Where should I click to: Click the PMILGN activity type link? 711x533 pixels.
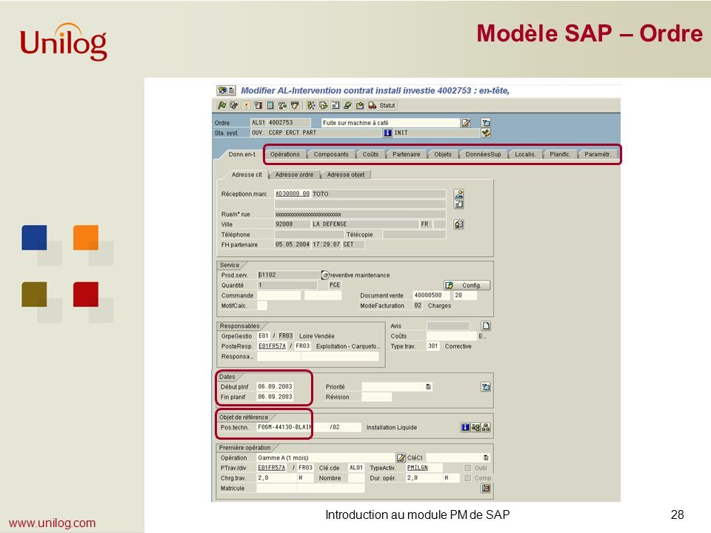click(418, 468)
